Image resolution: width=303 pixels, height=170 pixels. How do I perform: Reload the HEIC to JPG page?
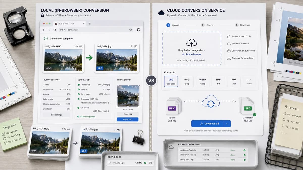point(55,30)
